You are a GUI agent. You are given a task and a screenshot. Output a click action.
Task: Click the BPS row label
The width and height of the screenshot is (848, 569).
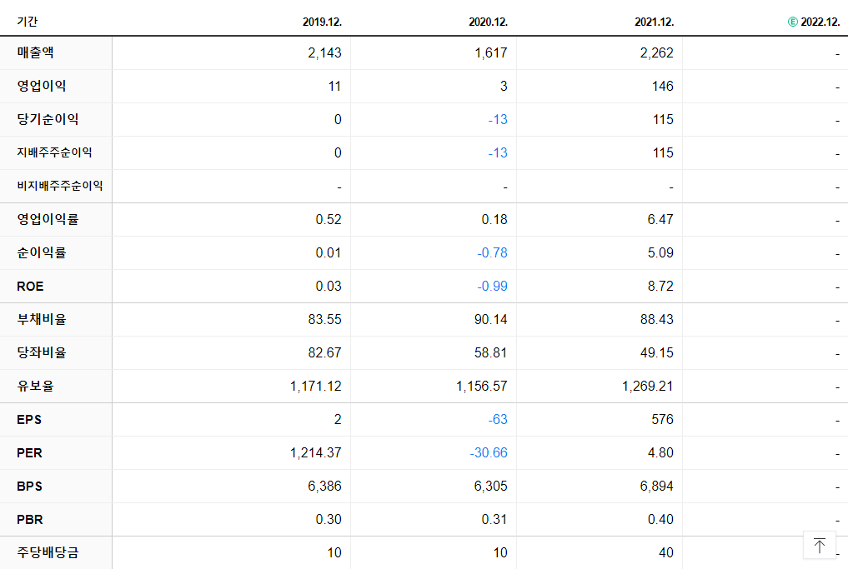(x=29, y=487)
